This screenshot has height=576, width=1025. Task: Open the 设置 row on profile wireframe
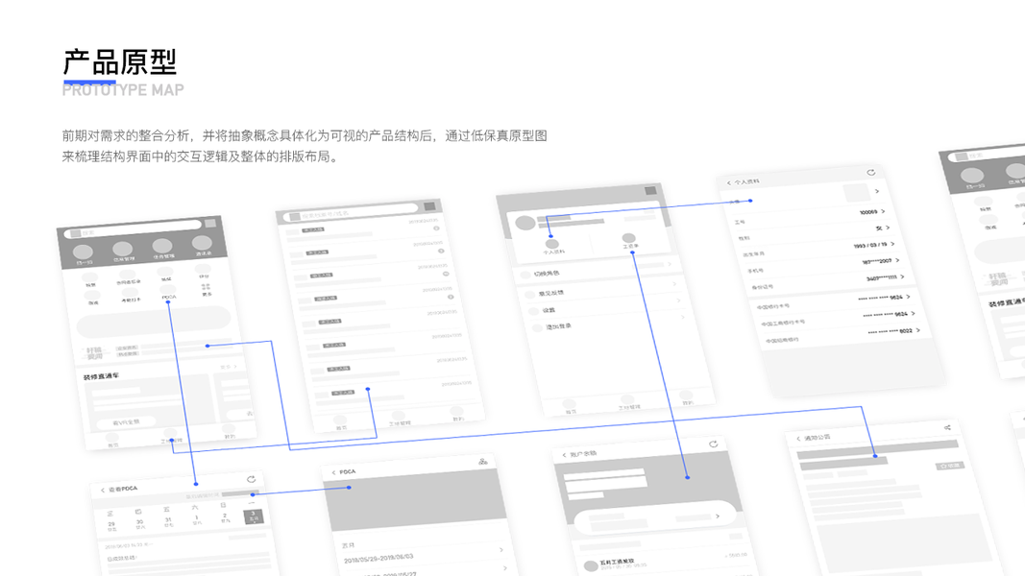click(x=604, y=305)
